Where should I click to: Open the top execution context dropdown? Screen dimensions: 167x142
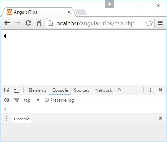pyautogui.click(x=31, y=100)
